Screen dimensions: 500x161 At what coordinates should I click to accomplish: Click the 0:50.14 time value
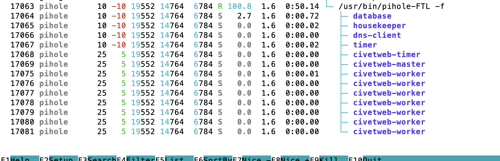point(302,6)
